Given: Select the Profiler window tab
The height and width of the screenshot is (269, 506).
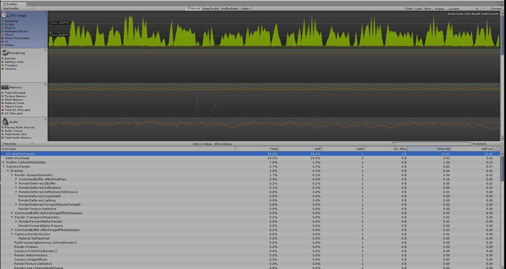Looking at the screenshot, I should [x=12, y=4].
